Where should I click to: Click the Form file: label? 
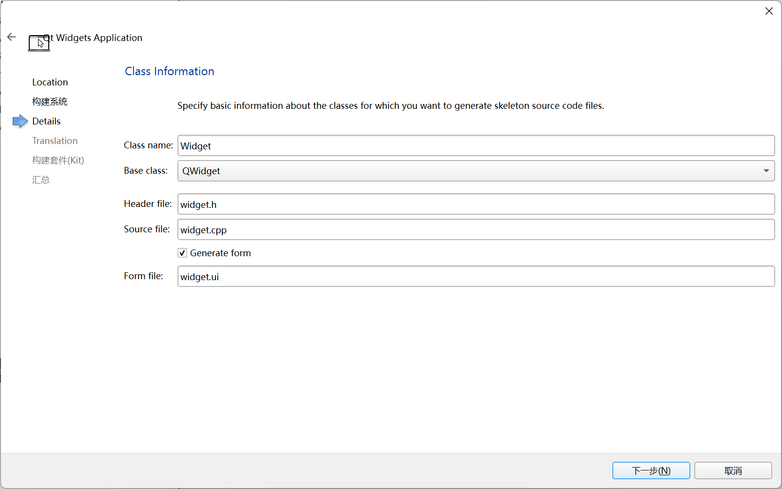tap(143, 276)
